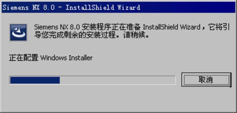Image resolution: width=237 pixels, height=113 pixels.
Task: Click the '正在配置' status label
Action: coord(24,58)
